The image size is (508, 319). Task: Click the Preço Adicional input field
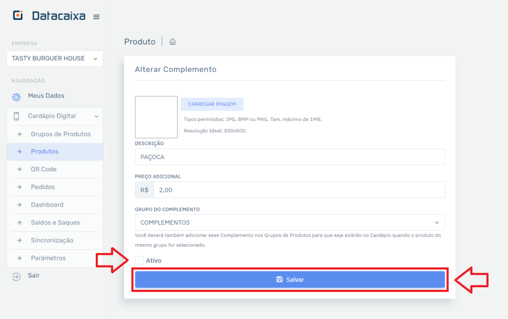(x=299, y=190)
